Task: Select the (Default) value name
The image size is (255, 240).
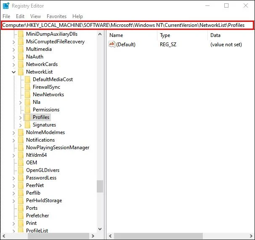Action: [126, 45]
